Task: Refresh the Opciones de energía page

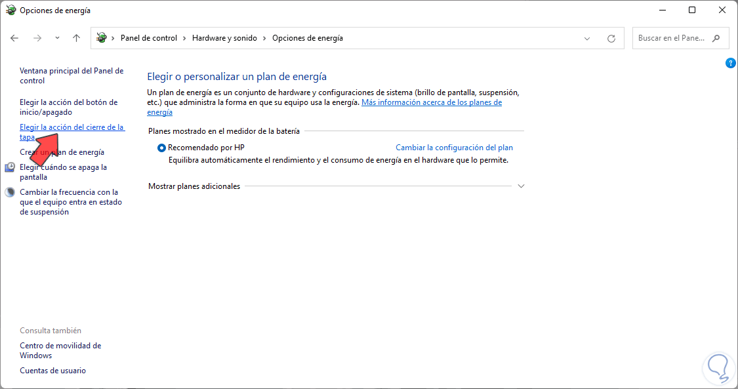Action: pyautogui.click(x=611, y=39)
